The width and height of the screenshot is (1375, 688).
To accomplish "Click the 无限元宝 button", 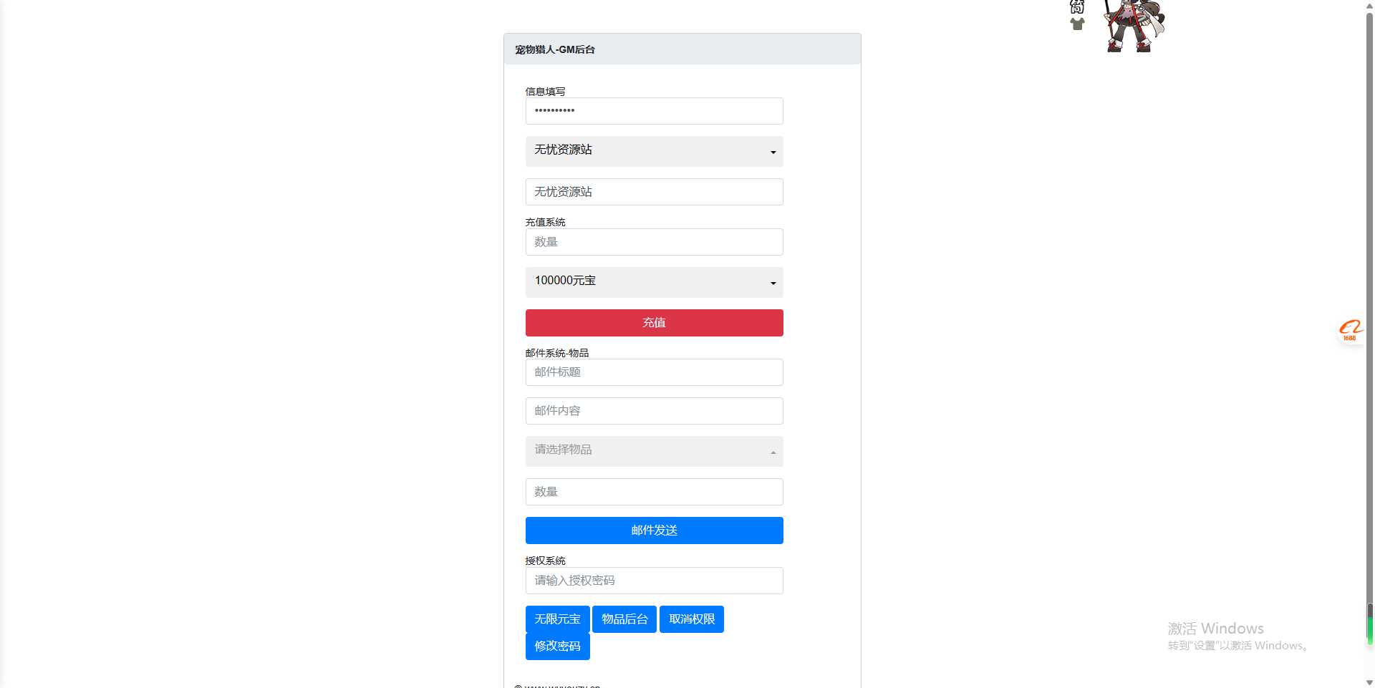I will coord(557,619).
